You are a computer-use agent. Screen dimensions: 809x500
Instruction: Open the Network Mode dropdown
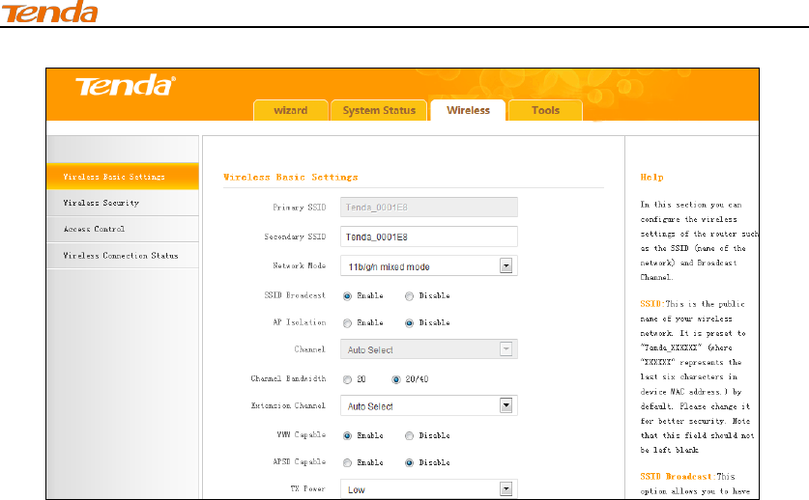429,266
